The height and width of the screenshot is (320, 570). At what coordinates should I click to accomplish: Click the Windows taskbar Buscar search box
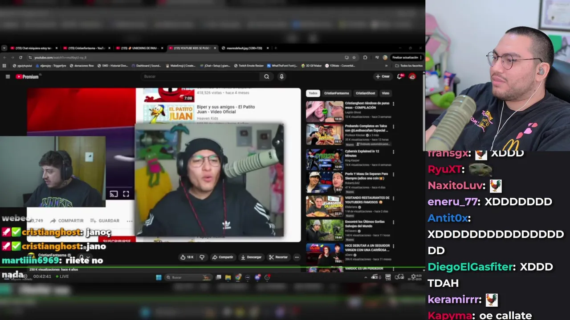pyautogui.click(x=188, y=277)
